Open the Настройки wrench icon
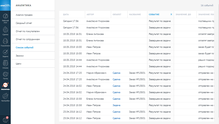Viewport: 219px width, 124px height. (x=5, y=96)
